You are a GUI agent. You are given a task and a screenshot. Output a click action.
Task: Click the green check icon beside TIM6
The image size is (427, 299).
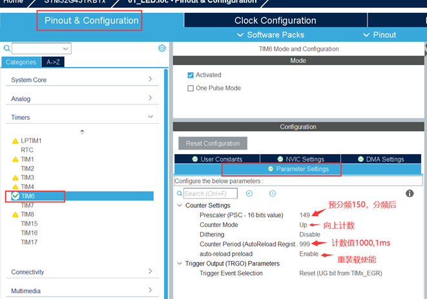tap(14, 196)
